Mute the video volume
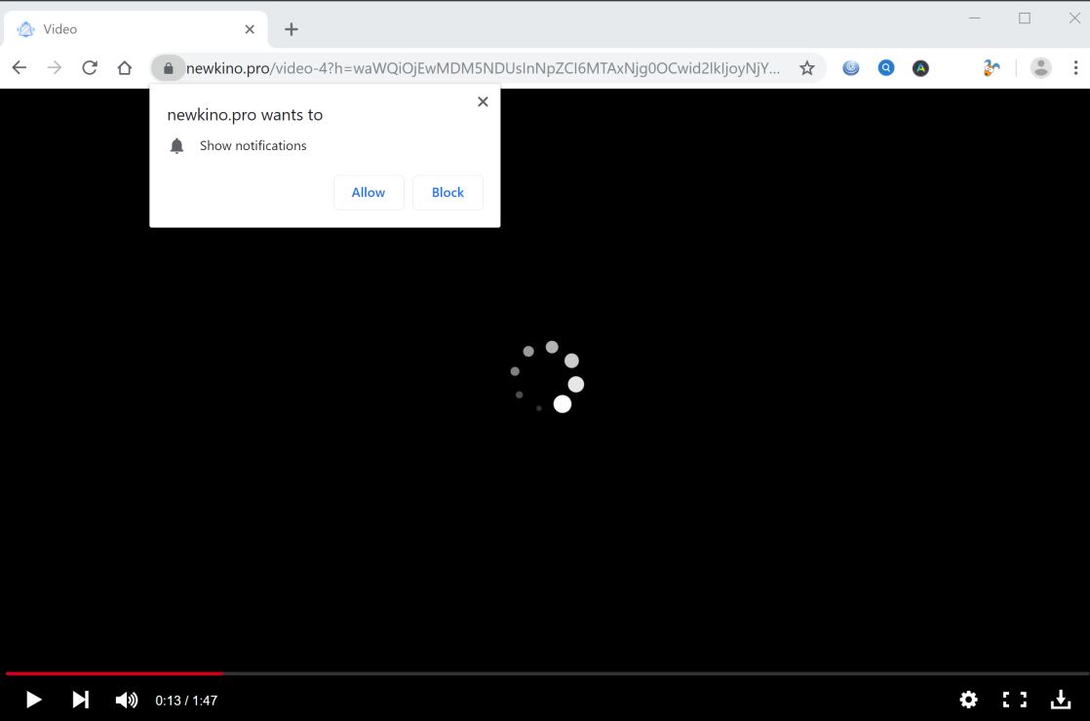 (127, 700)
